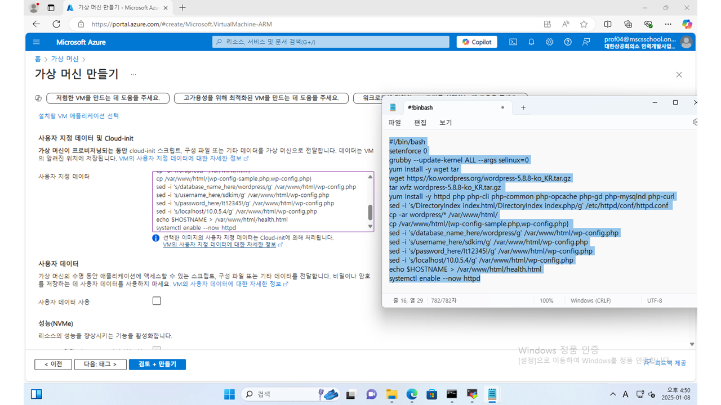Open the Azure portal hamburger menu
This screenshot has height=405, width=721.
tap(37, 42)
